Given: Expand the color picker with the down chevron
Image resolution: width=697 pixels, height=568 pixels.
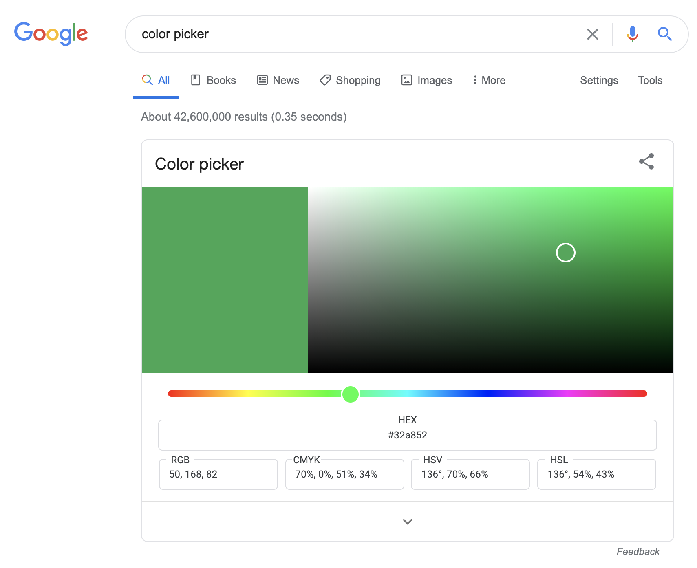Looking at the screenshot, I should tap(407, 522).
